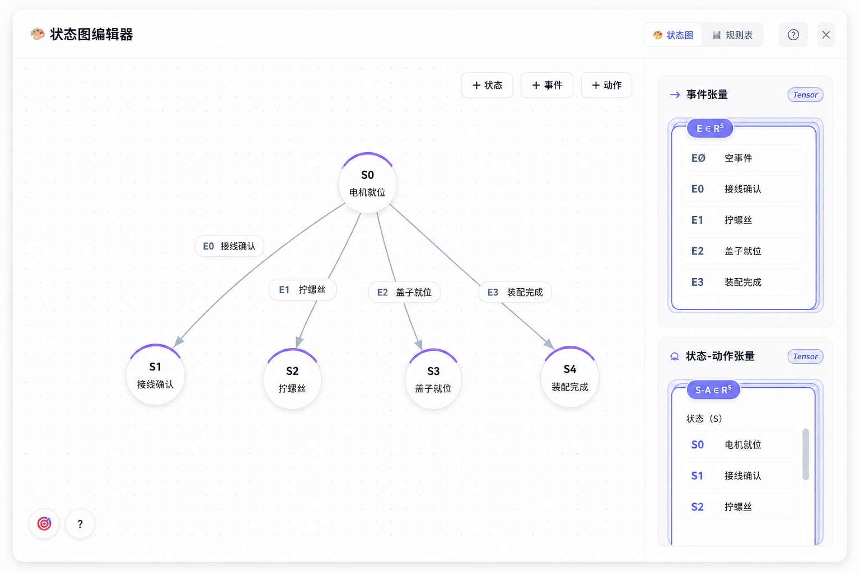Click the E3 装配完成 edge label
This screenshot has height=573, width=860.
click(x=515, y=292)
